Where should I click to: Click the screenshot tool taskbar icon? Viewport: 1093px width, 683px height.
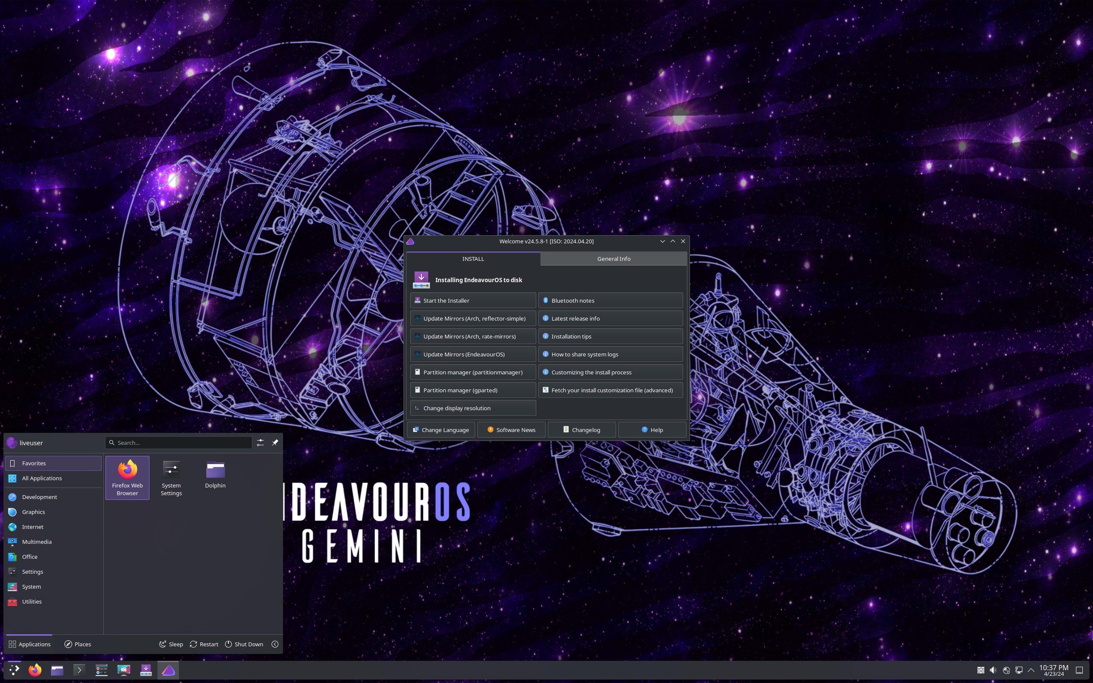click(x=123, y=670)
